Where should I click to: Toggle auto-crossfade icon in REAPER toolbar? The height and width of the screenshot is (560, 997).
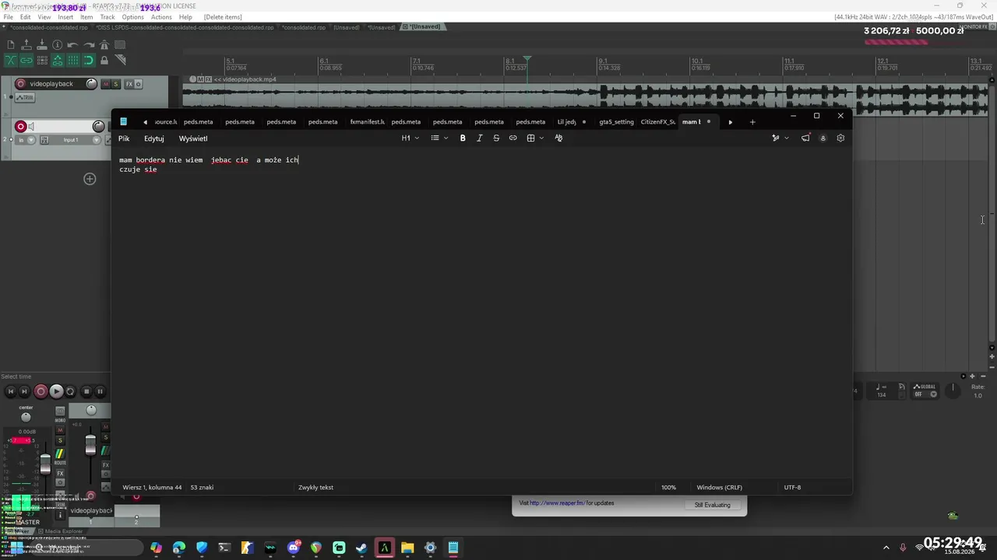(x=11, y=60)
